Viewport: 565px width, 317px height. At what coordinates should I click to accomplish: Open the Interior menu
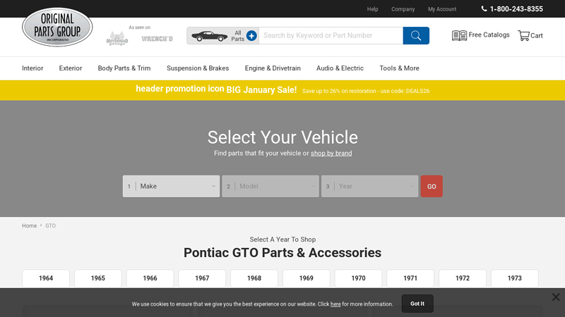point(32,68)
